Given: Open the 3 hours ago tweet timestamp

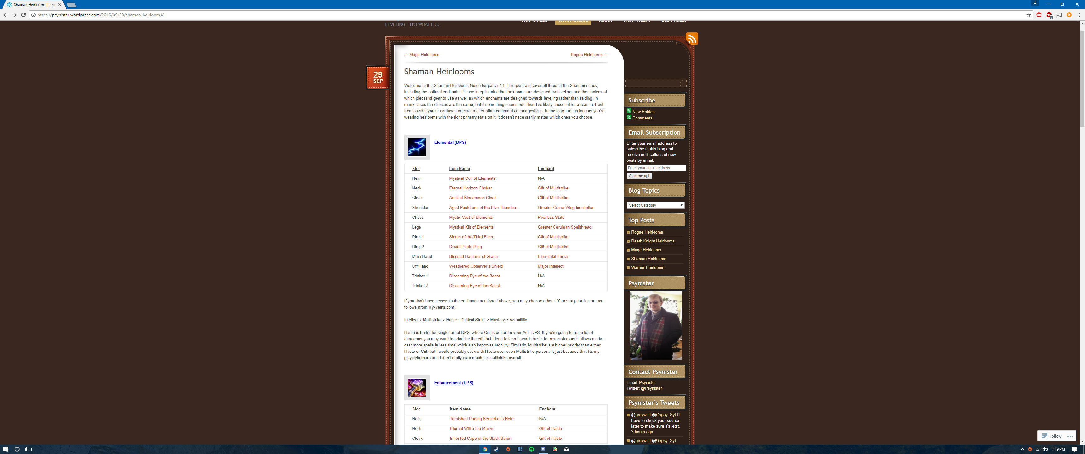Looking at the screenshot, I should pyautogui.click(x=642, y=432).
